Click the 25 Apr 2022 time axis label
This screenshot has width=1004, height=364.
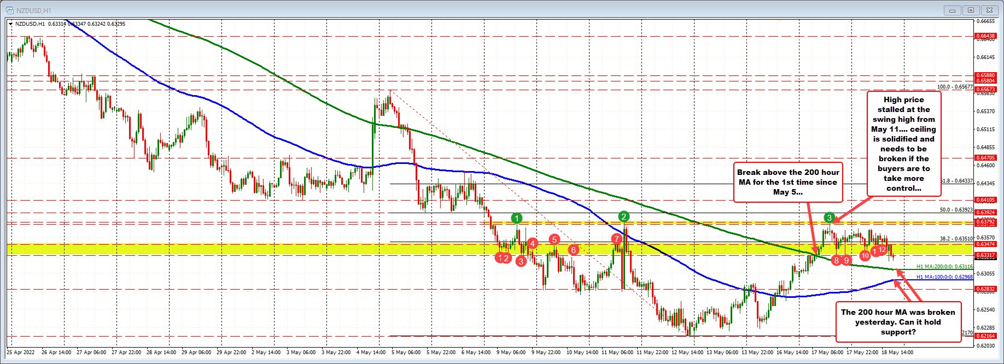coord(19,353)
